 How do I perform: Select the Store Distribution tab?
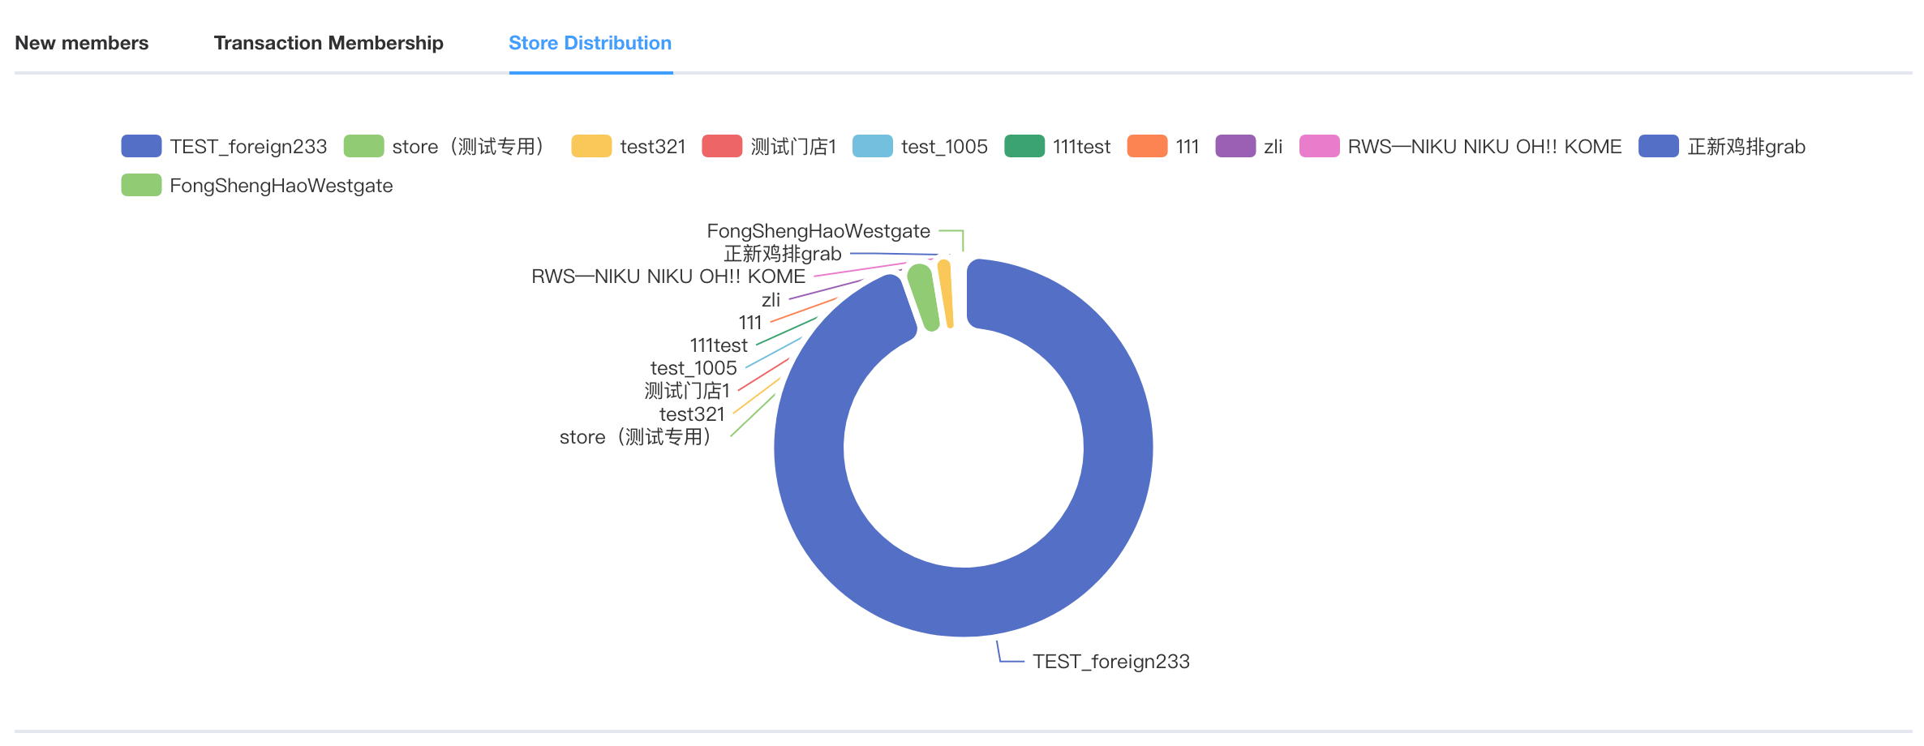pyautogui.click(x=590, y=43)
